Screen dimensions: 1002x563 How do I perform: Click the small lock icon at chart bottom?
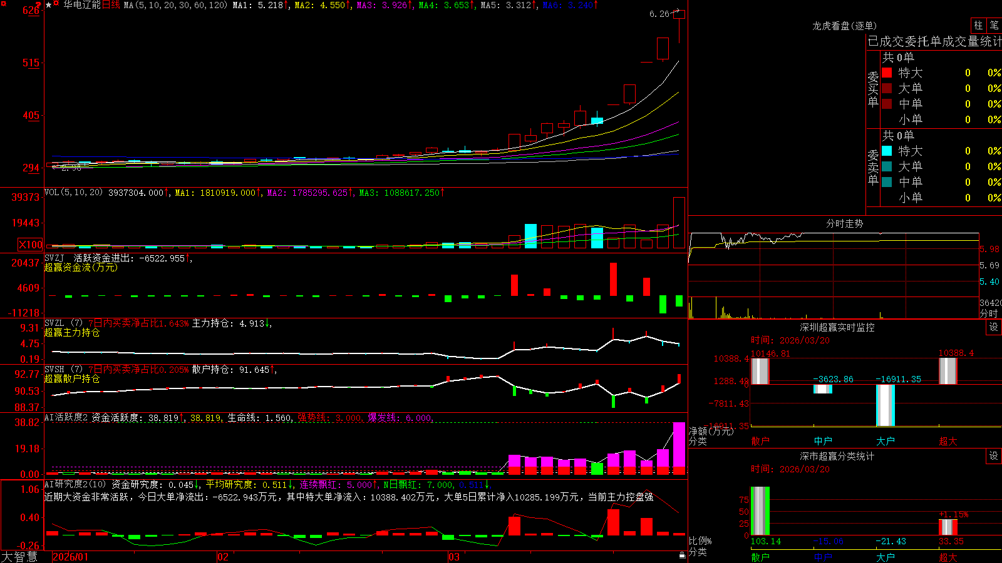point(683,555)
